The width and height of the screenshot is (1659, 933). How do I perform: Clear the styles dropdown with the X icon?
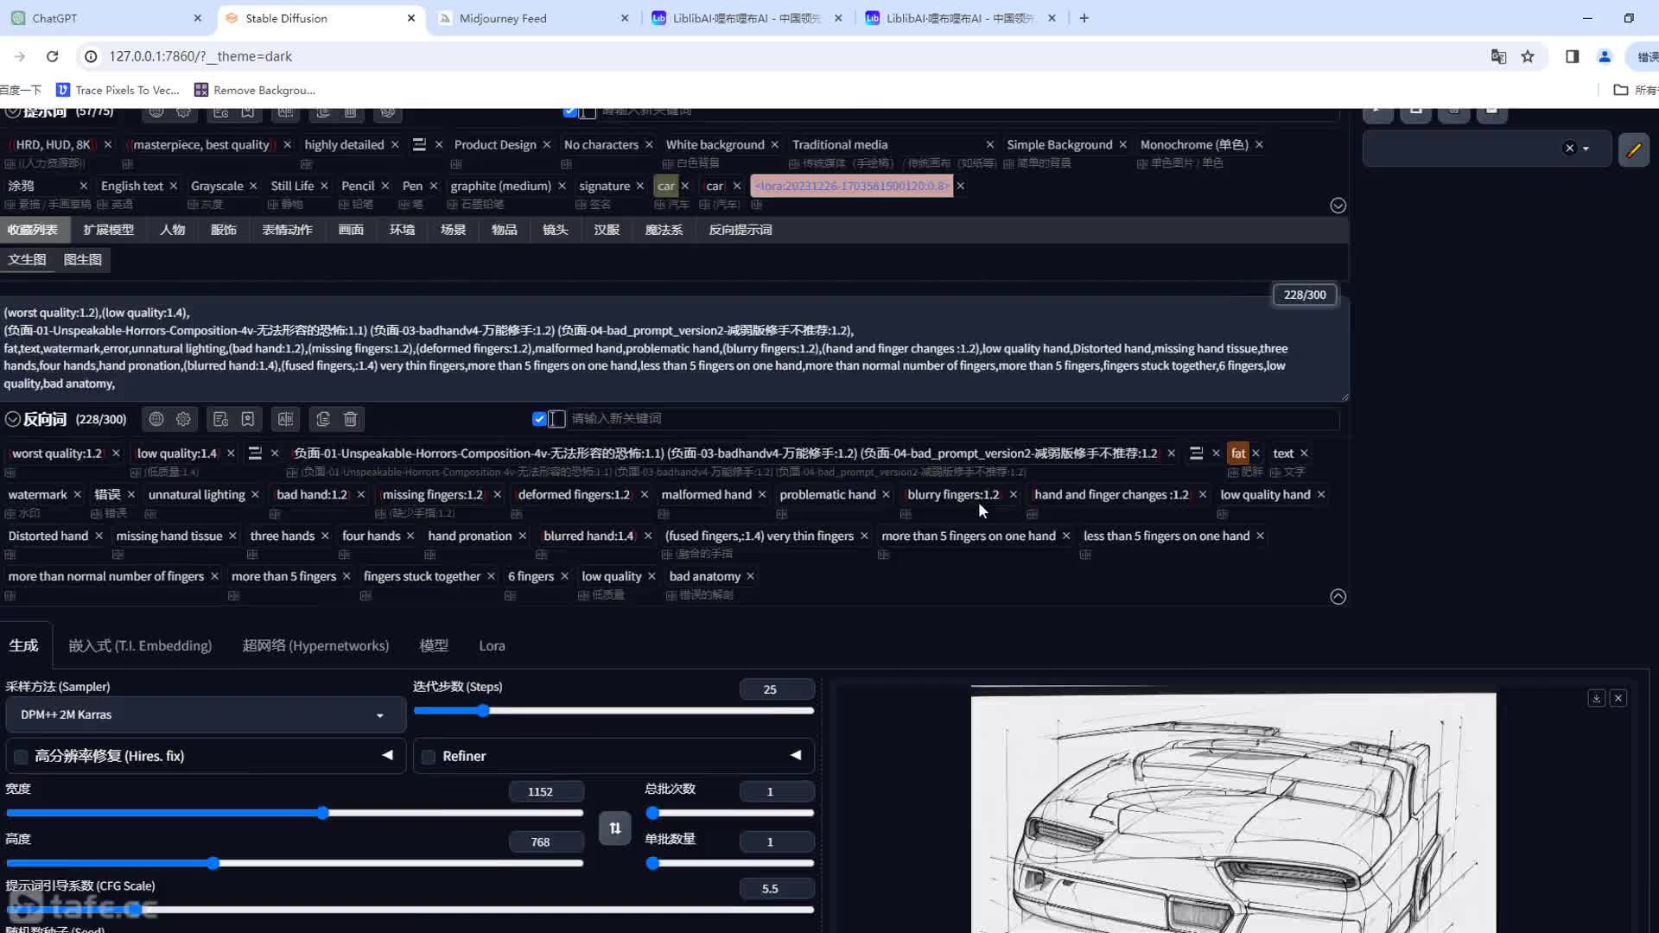tap(1569, 148)
